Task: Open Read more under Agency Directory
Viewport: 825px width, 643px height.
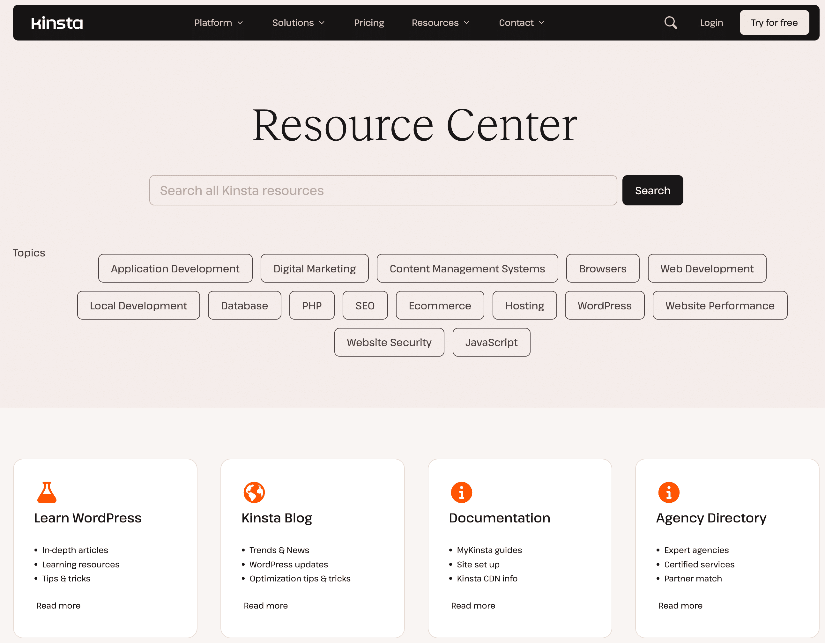Action: pos(680,606)
